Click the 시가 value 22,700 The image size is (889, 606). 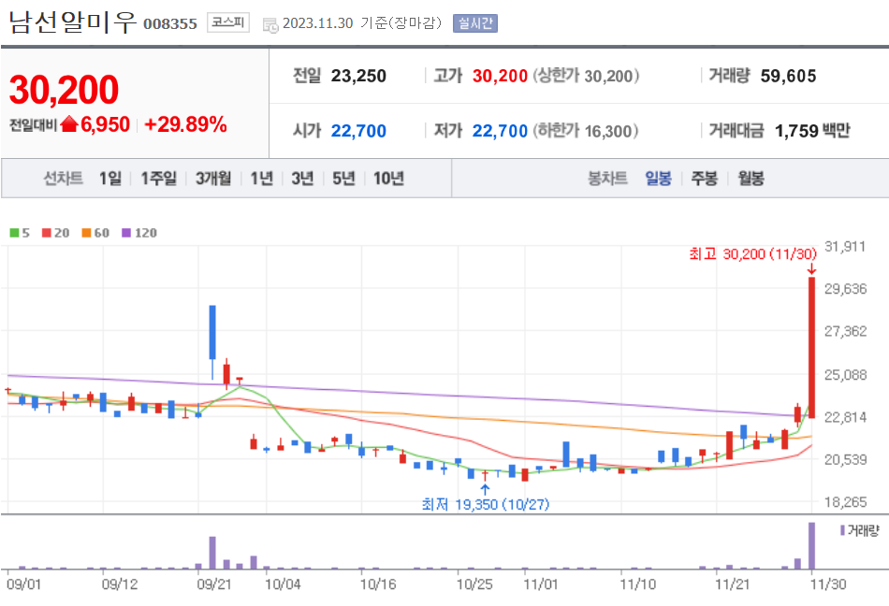(358, 131)
